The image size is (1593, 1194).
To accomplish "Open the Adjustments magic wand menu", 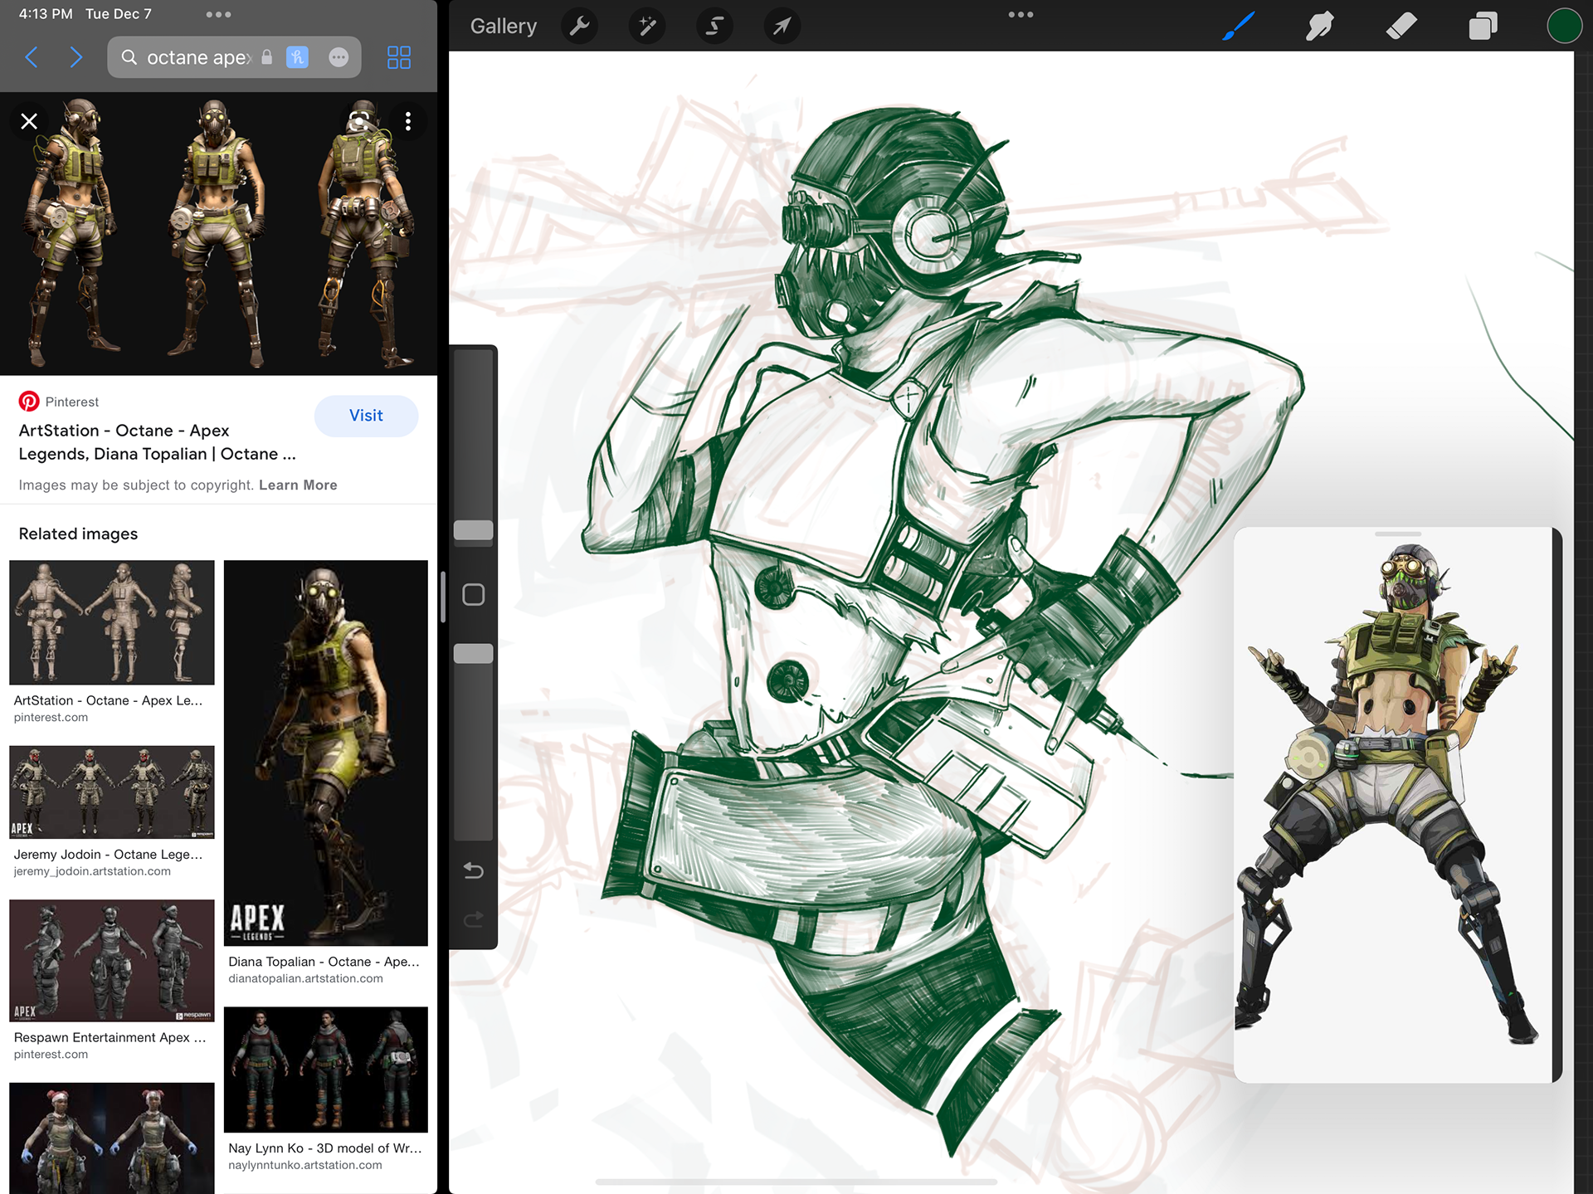I will [x=647, y=27].
